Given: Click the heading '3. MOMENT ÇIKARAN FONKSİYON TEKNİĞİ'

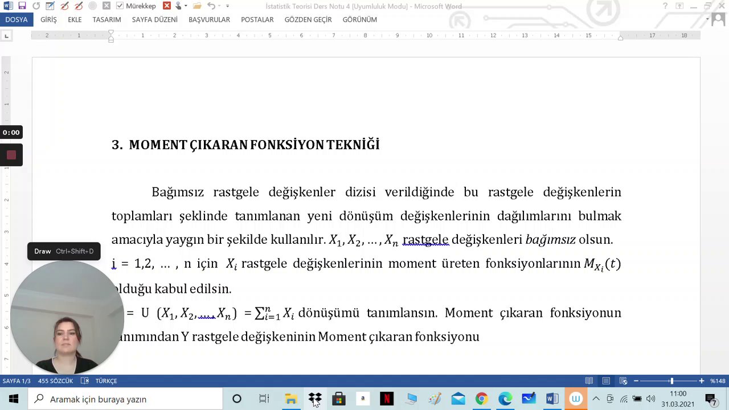Looking at the screenshot, I should tap(245, 145).
